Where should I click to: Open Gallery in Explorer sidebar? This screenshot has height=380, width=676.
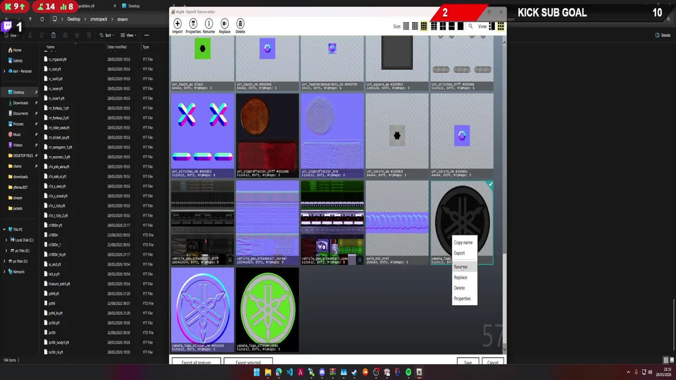(15, 61)
